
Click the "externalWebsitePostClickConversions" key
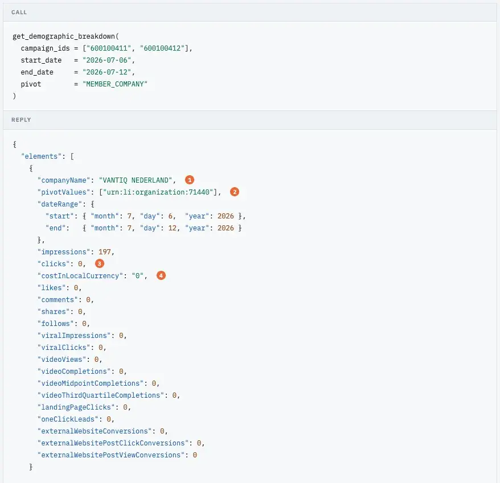coord(113,443)
